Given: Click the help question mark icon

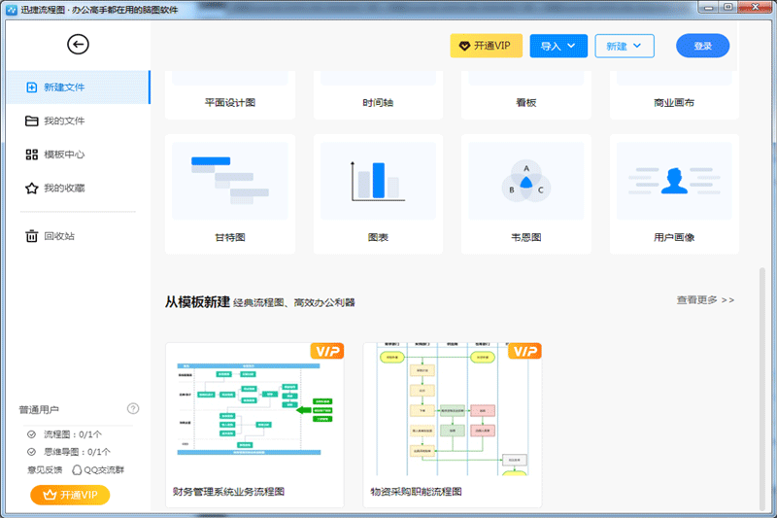Looking at the screenshot, I should click(x=133, y=409).
